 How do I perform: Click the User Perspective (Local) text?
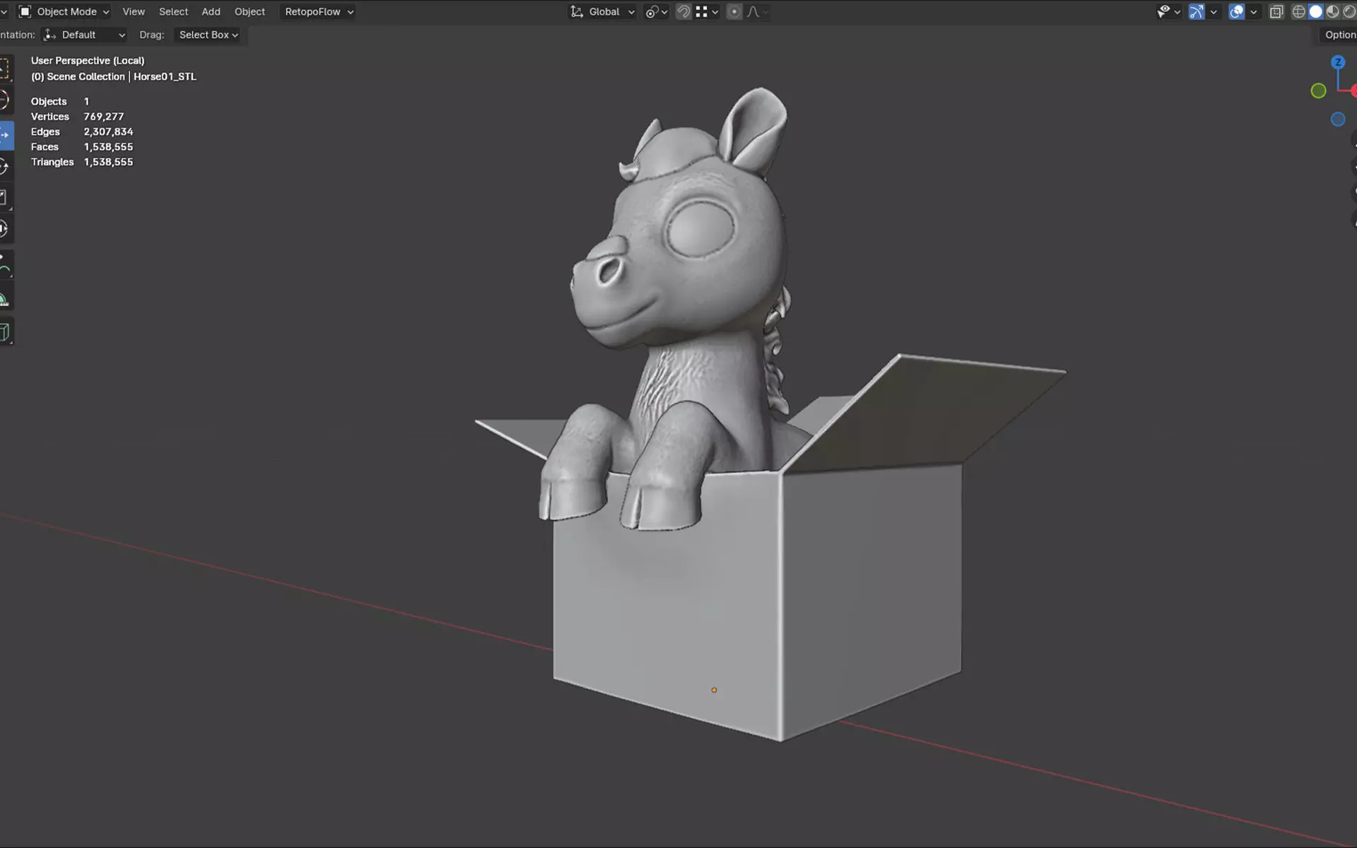(x=88, y=61)
